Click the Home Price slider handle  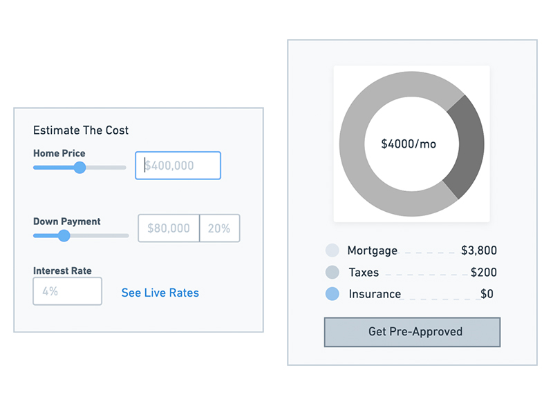(79, 167)
